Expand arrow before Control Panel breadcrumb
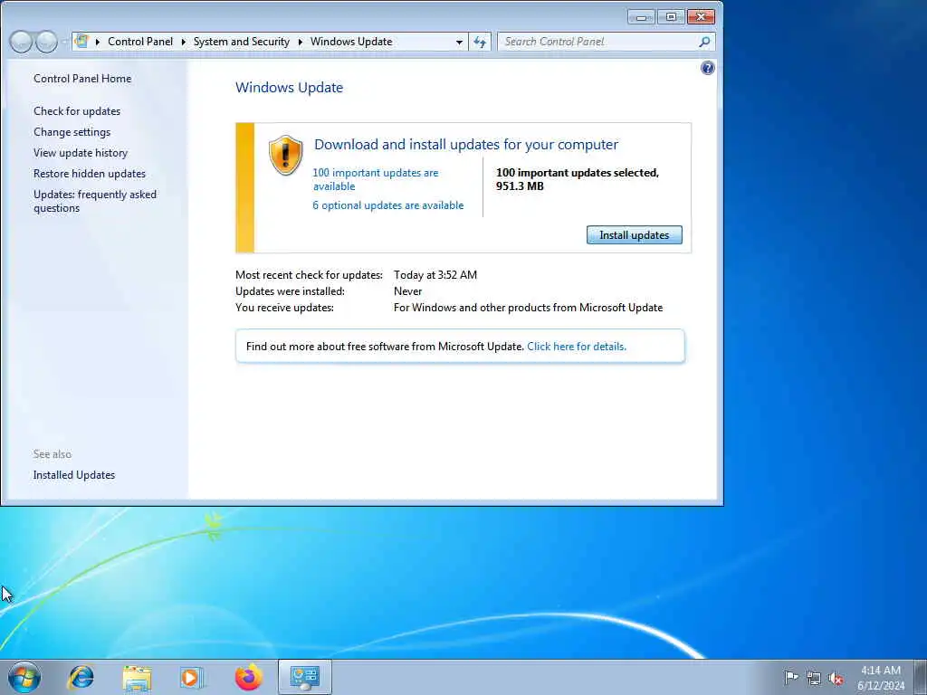This screenshot has width=927, height=695. point(98,42)
